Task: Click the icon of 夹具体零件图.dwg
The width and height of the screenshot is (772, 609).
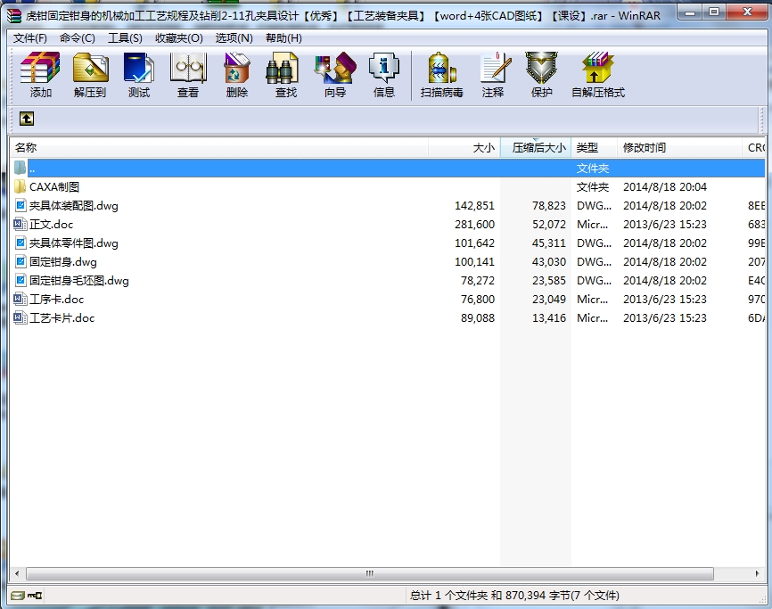Action: pyautogui.click(x=20, y=243)
